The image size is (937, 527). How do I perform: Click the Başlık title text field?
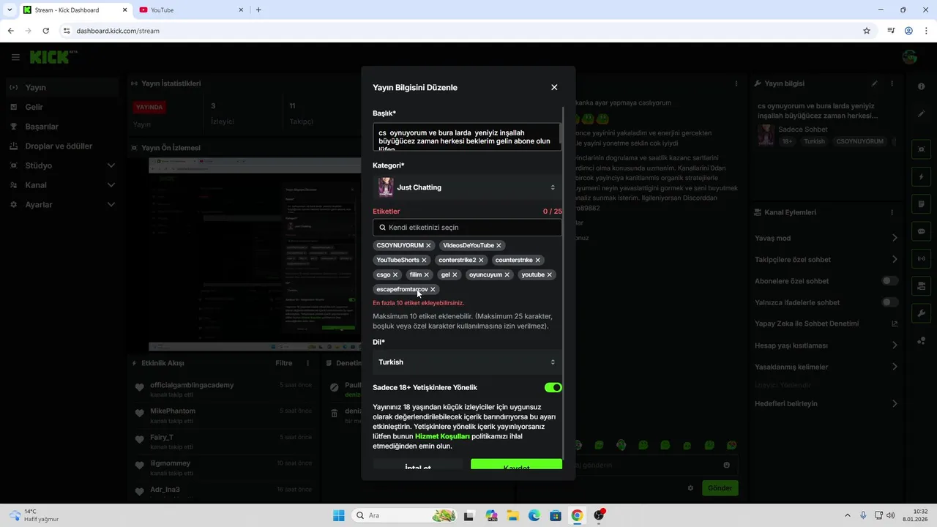coord(467,137)
